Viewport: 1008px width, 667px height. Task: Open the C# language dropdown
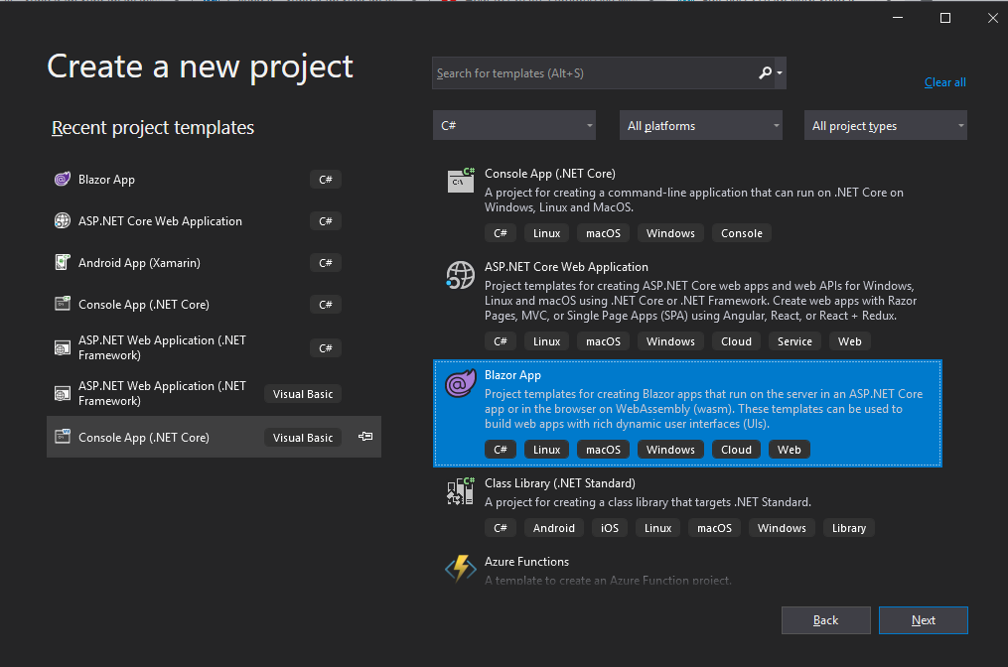[x=514, y=125]
